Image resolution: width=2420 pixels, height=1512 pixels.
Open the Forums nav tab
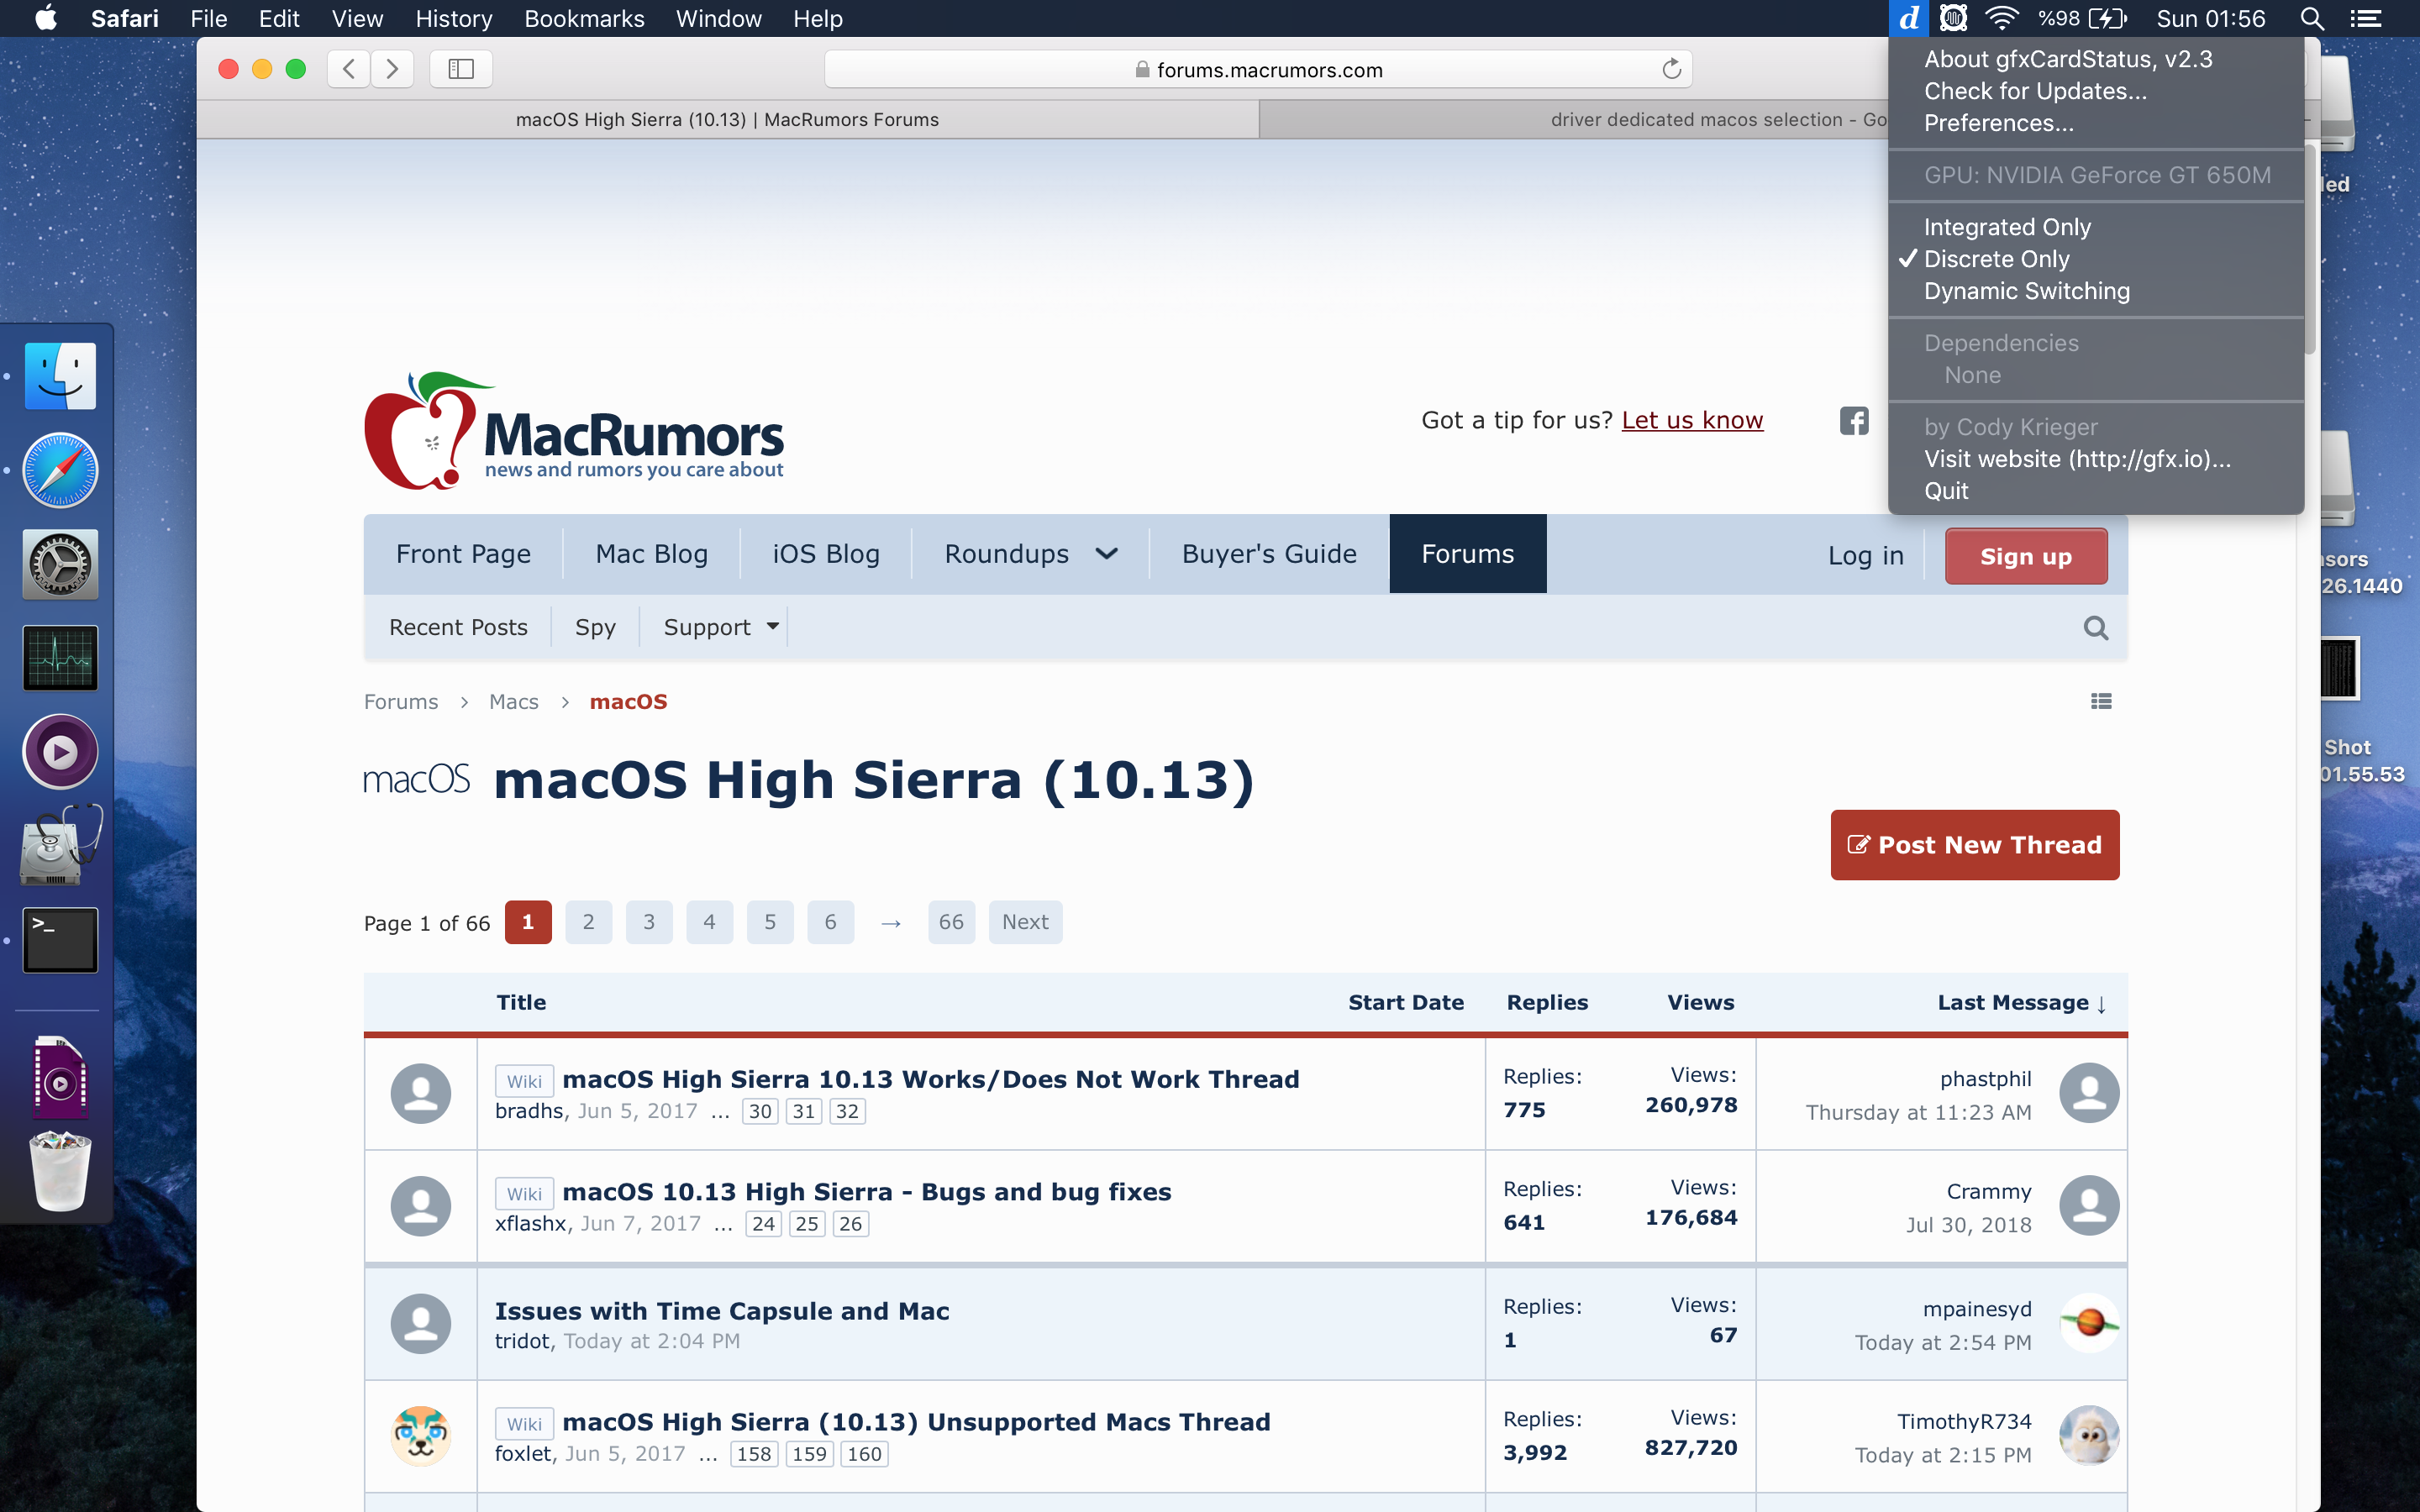(x=1467, y=554)
